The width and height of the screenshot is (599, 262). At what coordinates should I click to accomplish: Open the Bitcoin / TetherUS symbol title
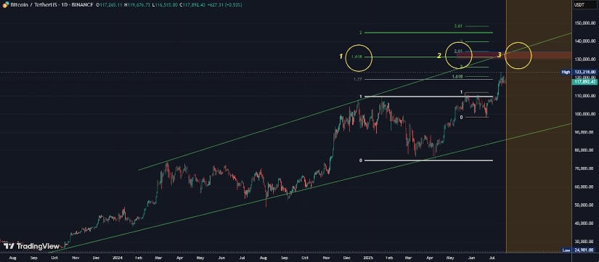33,4
